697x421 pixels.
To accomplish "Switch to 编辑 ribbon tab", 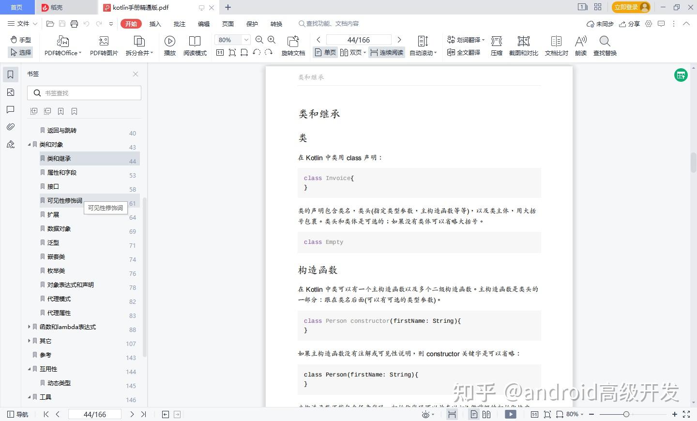I will 203,24.
